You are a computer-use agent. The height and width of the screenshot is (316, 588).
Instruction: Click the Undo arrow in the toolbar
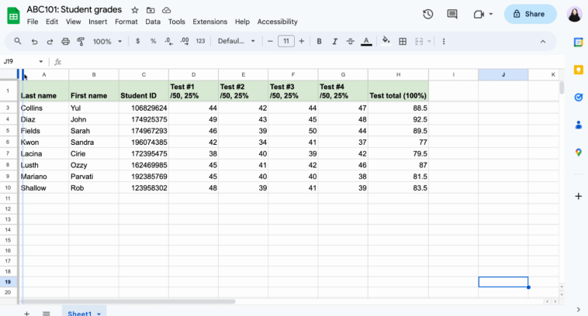click(35, 41)
